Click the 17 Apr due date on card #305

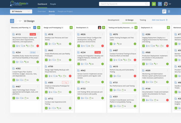(65, 82)
